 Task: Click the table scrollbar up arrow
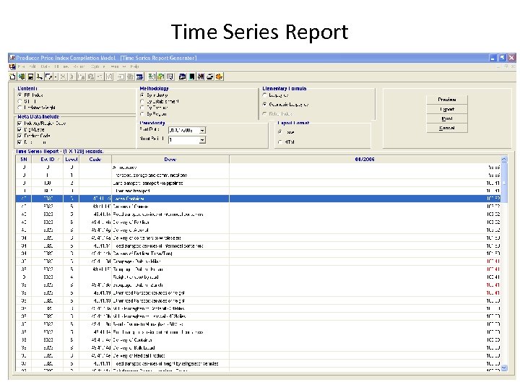click(x=504, y=160)
